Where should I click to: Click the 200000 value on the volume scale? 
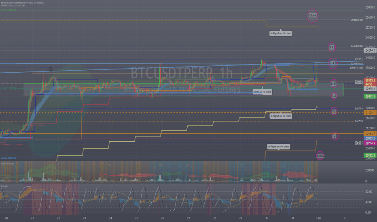point(370,170)
